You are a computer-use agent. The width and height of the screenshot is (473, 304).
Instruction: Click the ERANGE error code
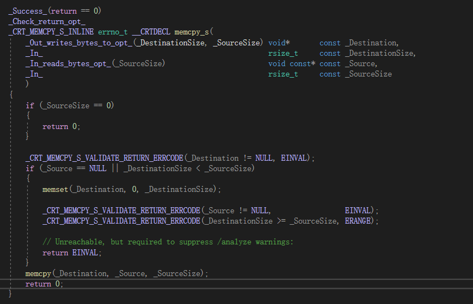357,221
